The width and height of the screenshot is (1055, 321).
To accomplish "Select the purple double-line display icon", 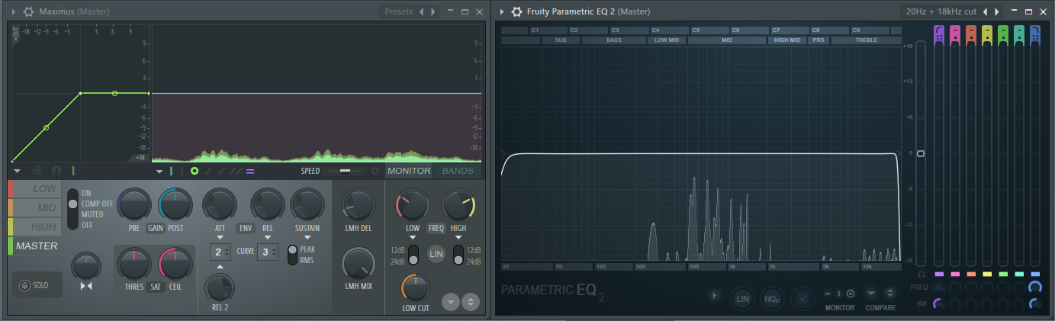I will [x=250, y=171].
